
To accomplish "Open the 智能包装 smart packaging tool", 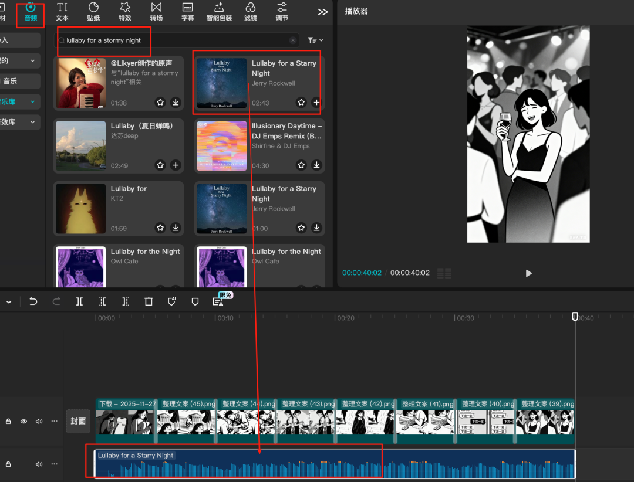I will (219, 11).
